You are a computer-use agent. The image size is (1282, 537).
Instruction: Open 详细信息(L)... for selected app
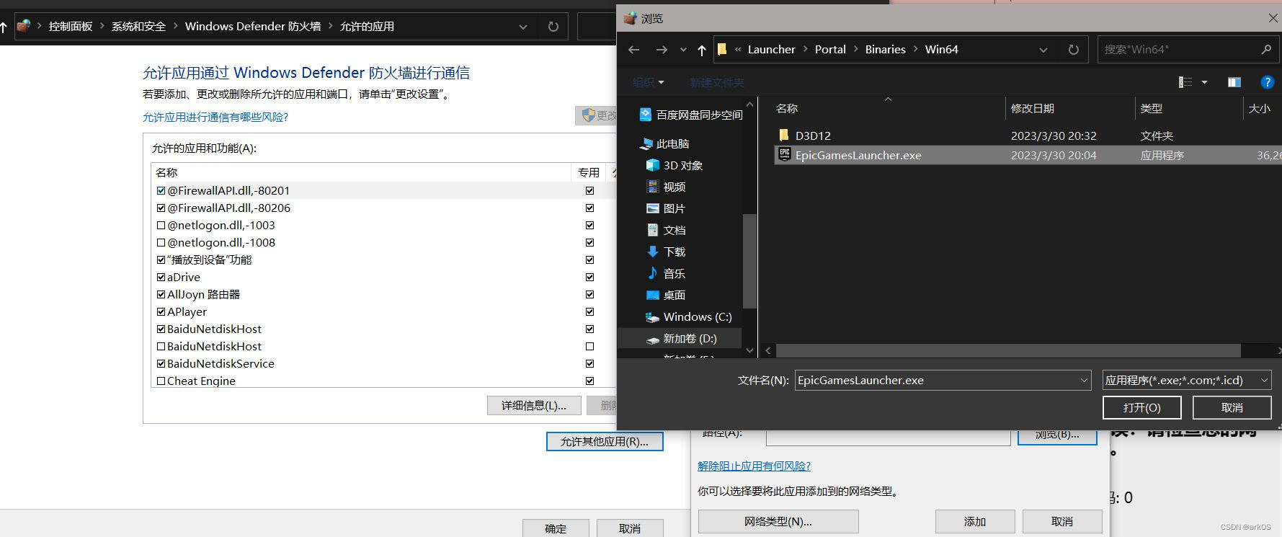pos(534,405)
